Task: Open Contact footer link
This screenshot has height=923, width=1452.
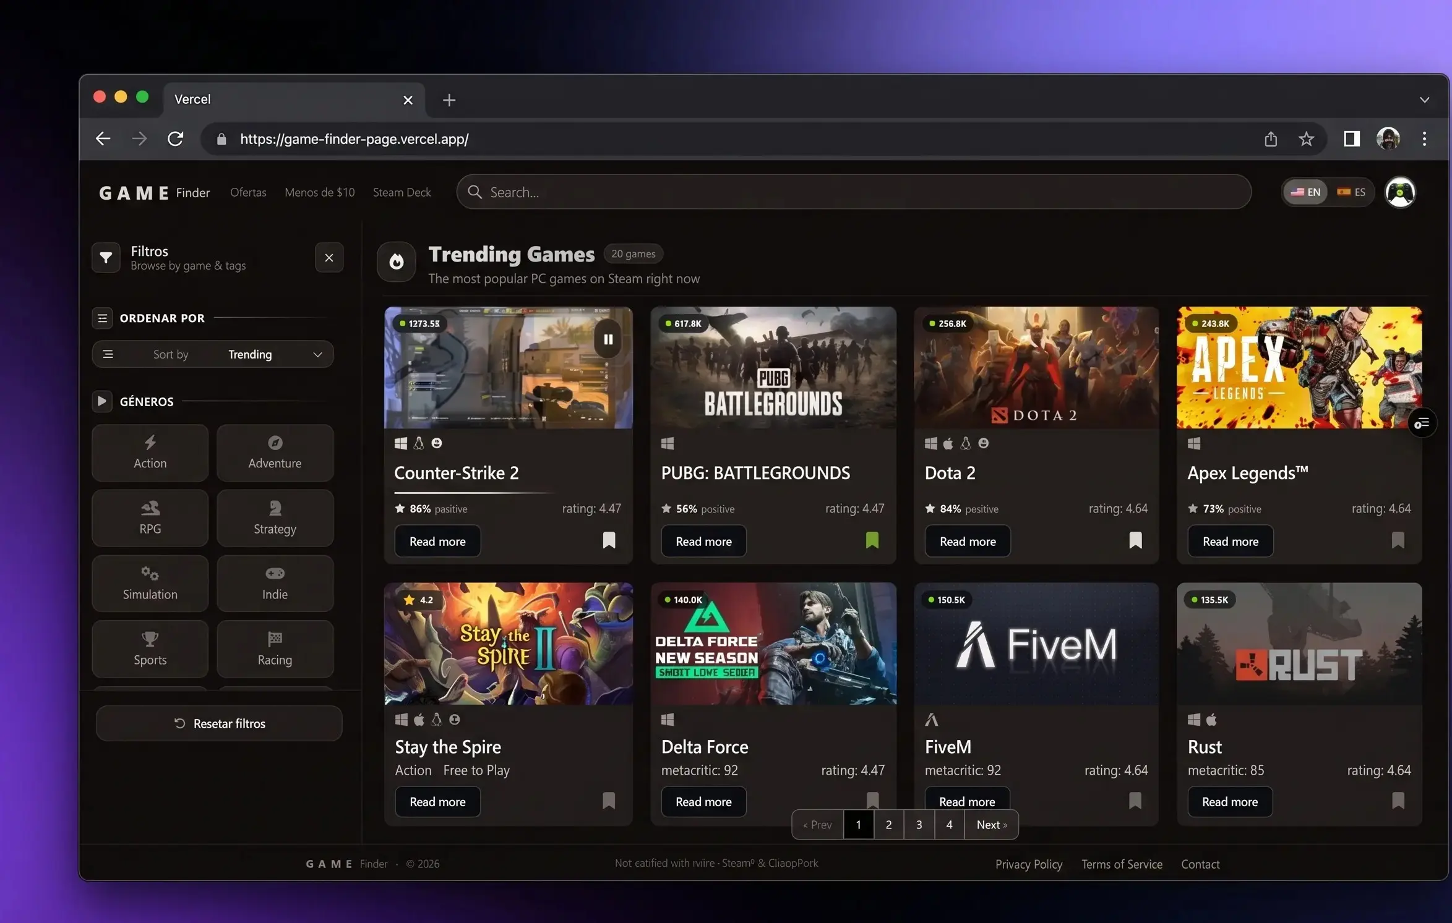Action: [1200, 864]
